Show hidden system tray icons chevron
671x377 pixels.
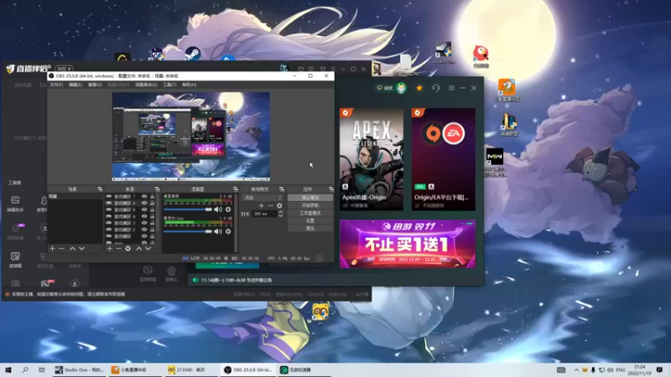576,369
